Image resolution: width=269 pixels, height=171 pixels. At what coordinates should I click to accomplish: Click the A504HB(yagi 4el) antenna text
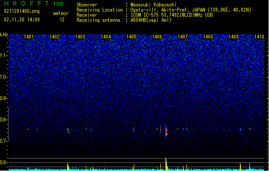coord(151,20)
